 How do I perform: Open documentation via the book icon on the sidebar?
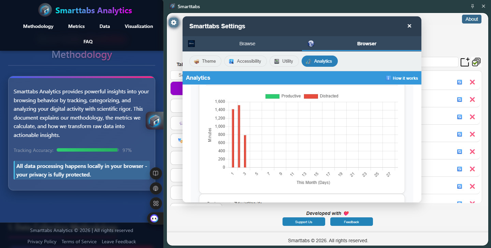coord(156,173)
